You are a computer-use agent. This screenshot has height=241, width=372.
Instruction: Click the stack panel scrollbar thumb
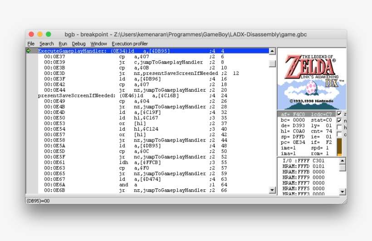coord(343,167)
